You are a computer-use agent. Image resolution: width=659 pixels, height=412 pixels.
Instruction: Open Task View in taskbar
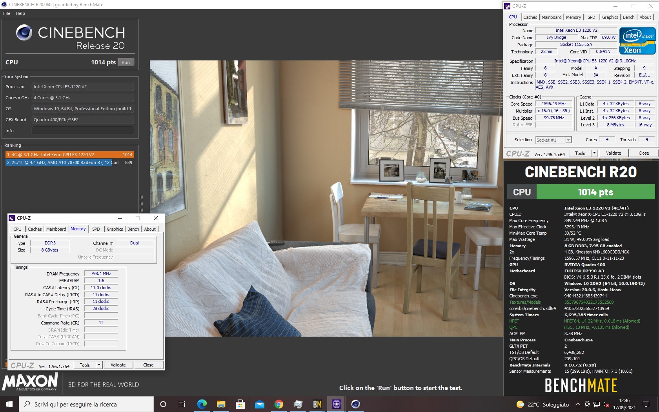(182, 404)
